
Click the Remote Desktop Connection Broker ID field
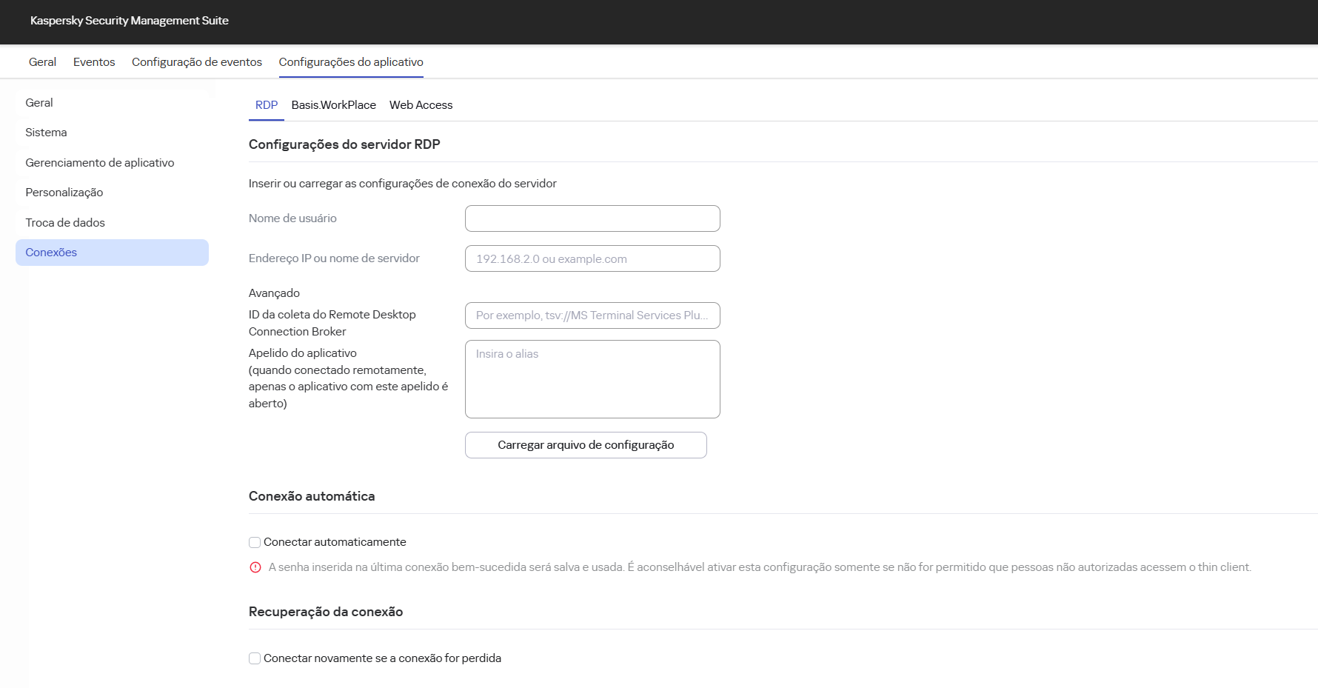[x=592, y=315]
